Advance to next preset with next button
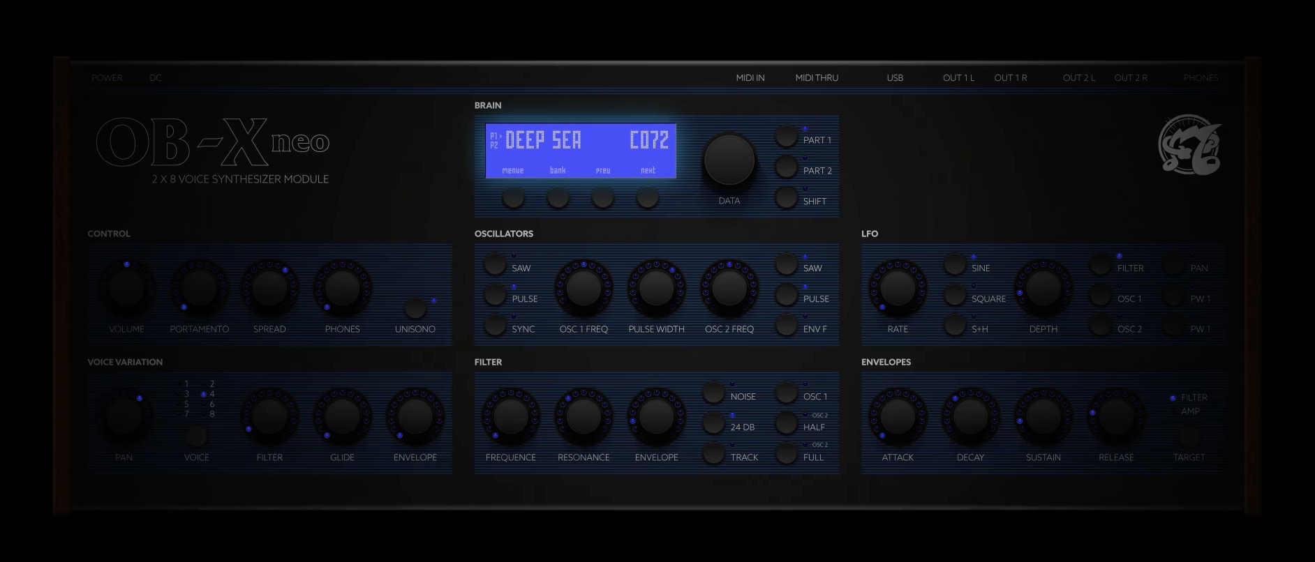The image size is (1315, 562). click(x=647, y=198)
